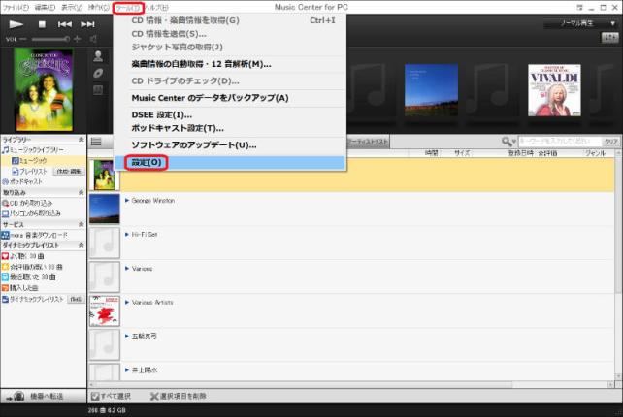Open the 購入した曲 playlist
The width and height of the screenshot is (623, 417).
pyautogui.click(x=20, y=287)
